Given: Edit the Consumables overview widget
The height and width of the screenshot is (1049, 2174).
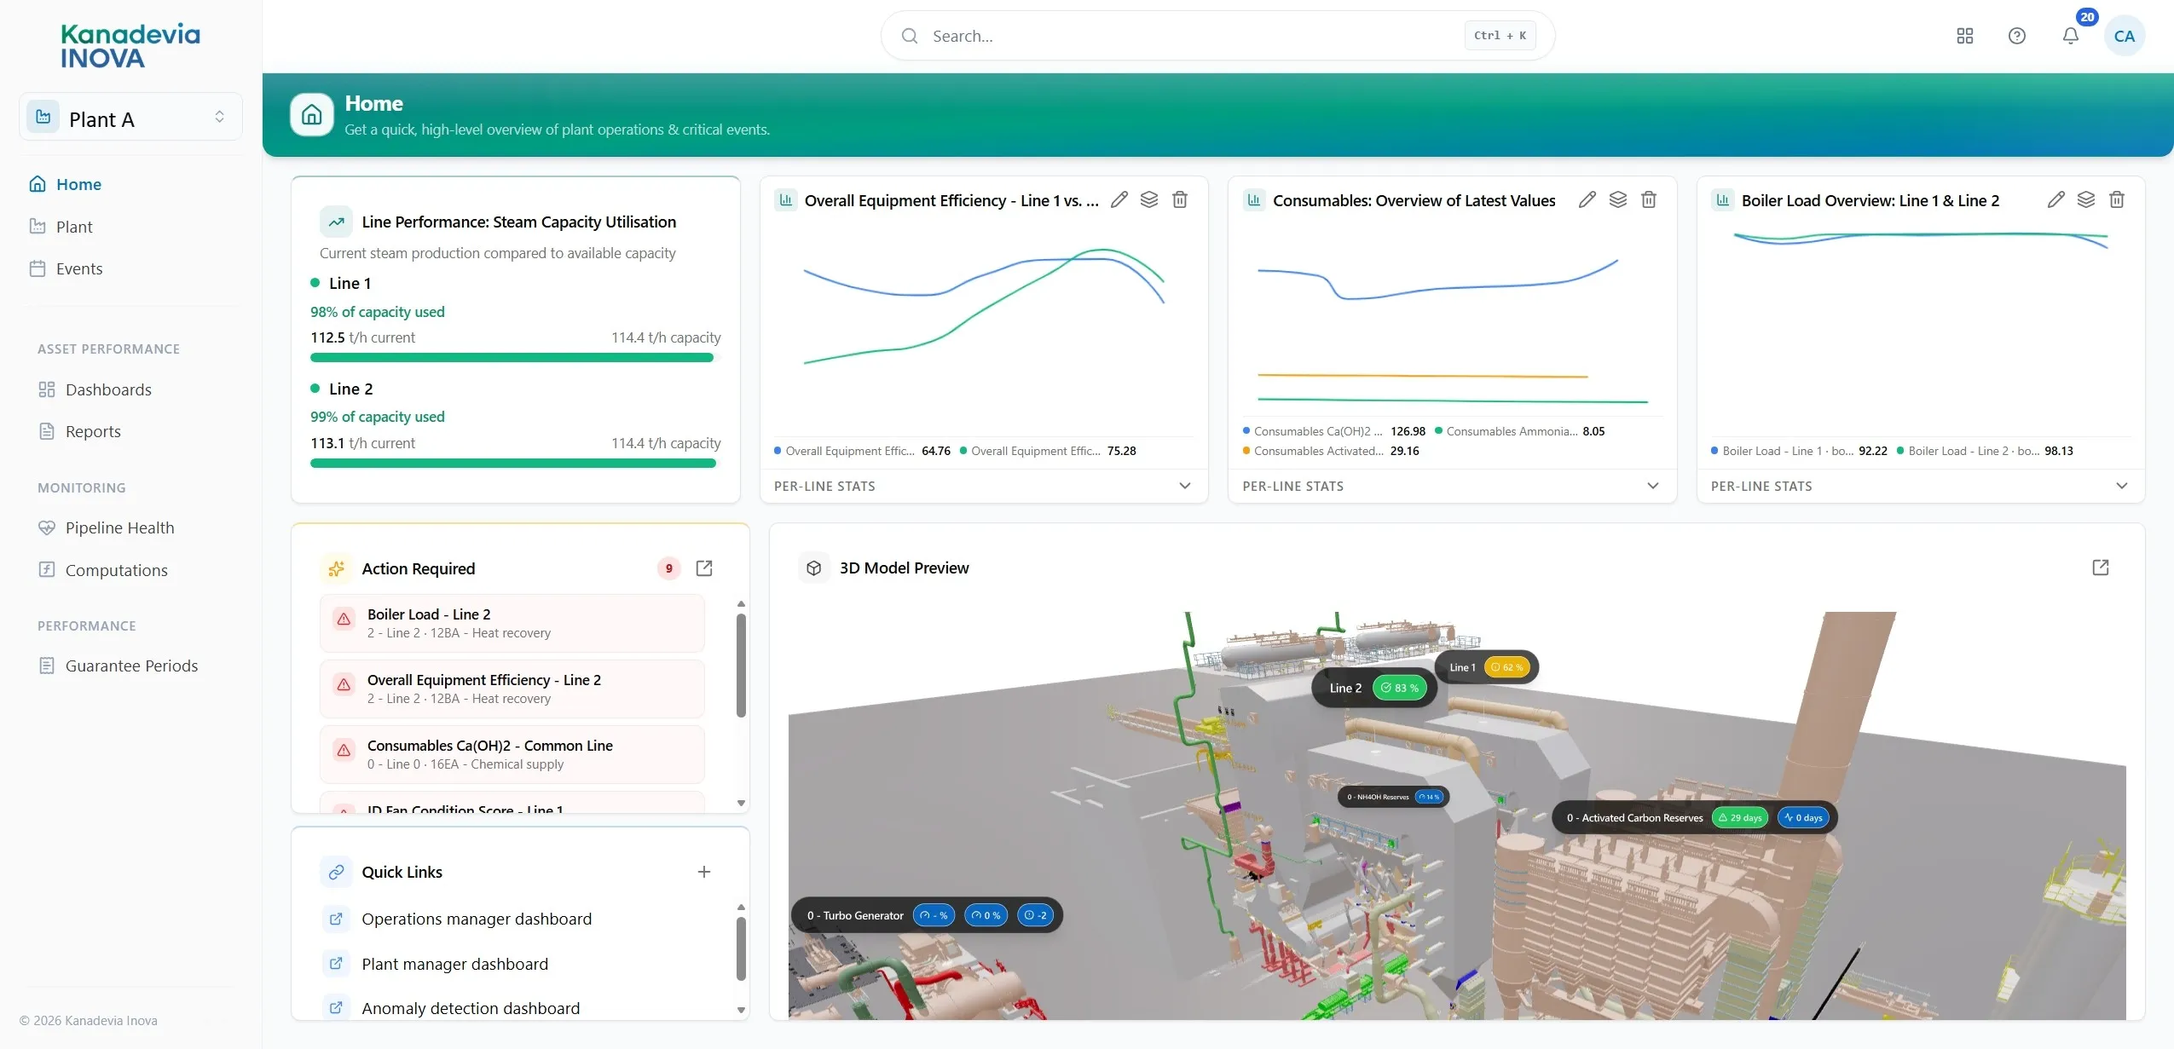Looking at the screenshot, I should coord(1587,199).
